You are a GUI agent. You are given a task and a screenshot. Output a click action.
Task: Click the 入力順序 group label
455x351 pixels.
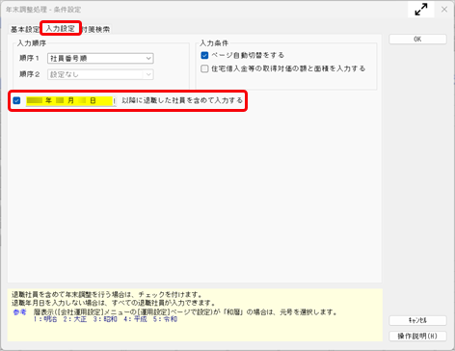[32, 43]
